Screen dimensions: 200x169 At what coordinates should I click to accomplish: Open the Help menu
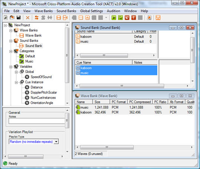[x=144, y=11]
